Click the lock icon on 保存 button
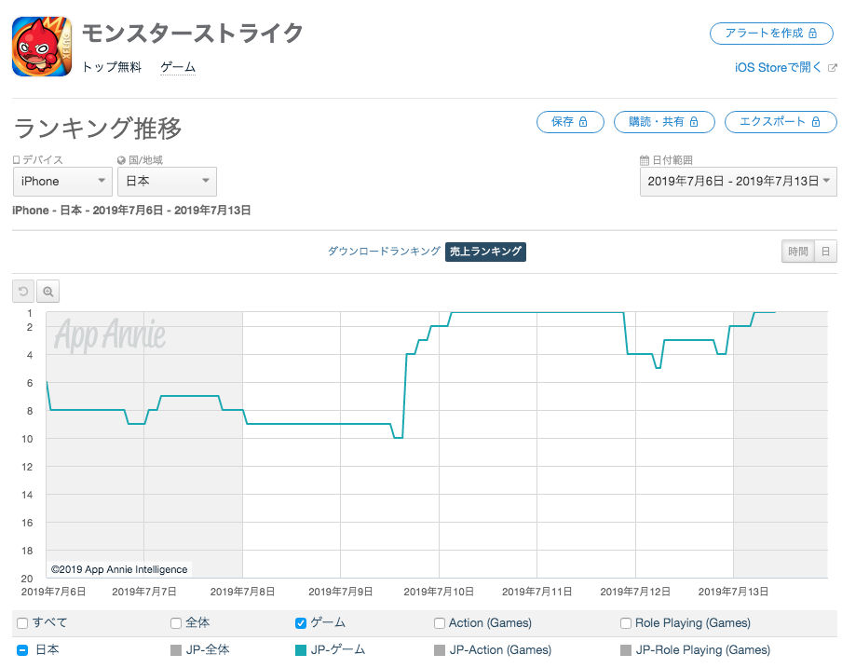The width and height of the screenshot is (842, 668). pyautogui.click(x=583, y=122)
